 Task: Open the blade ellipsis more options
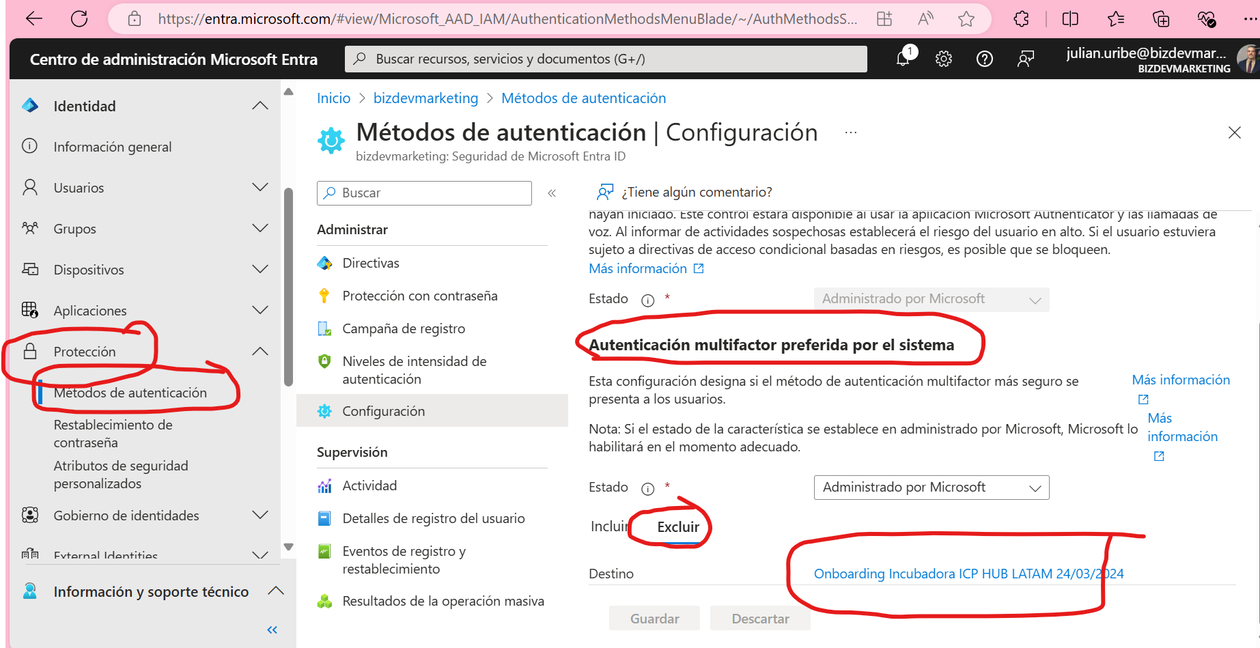click(850, 132)
